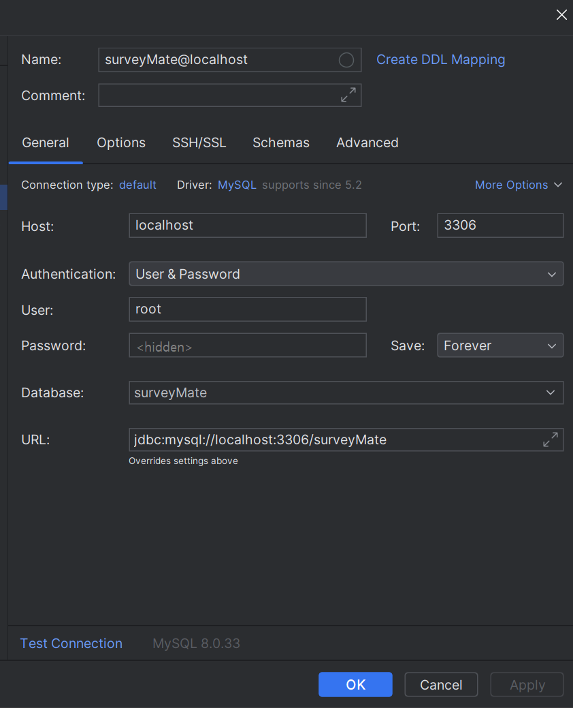573x708 pixels.
Task: Expand the Comment field editor
Action: point(348,95)
